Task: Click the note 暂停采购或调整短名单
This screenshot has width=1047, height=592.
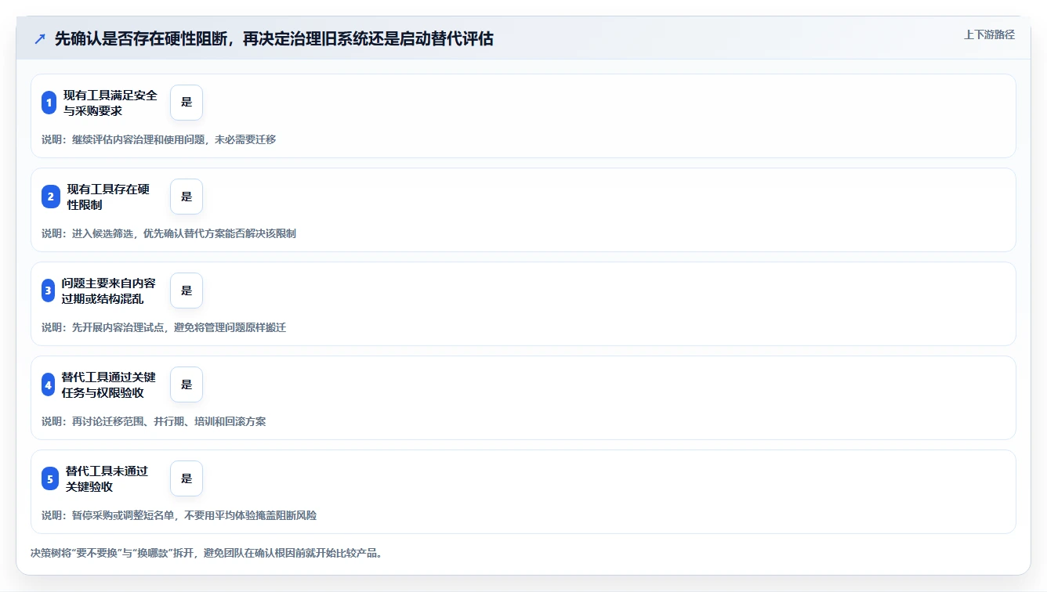Action: coord(123,515)
